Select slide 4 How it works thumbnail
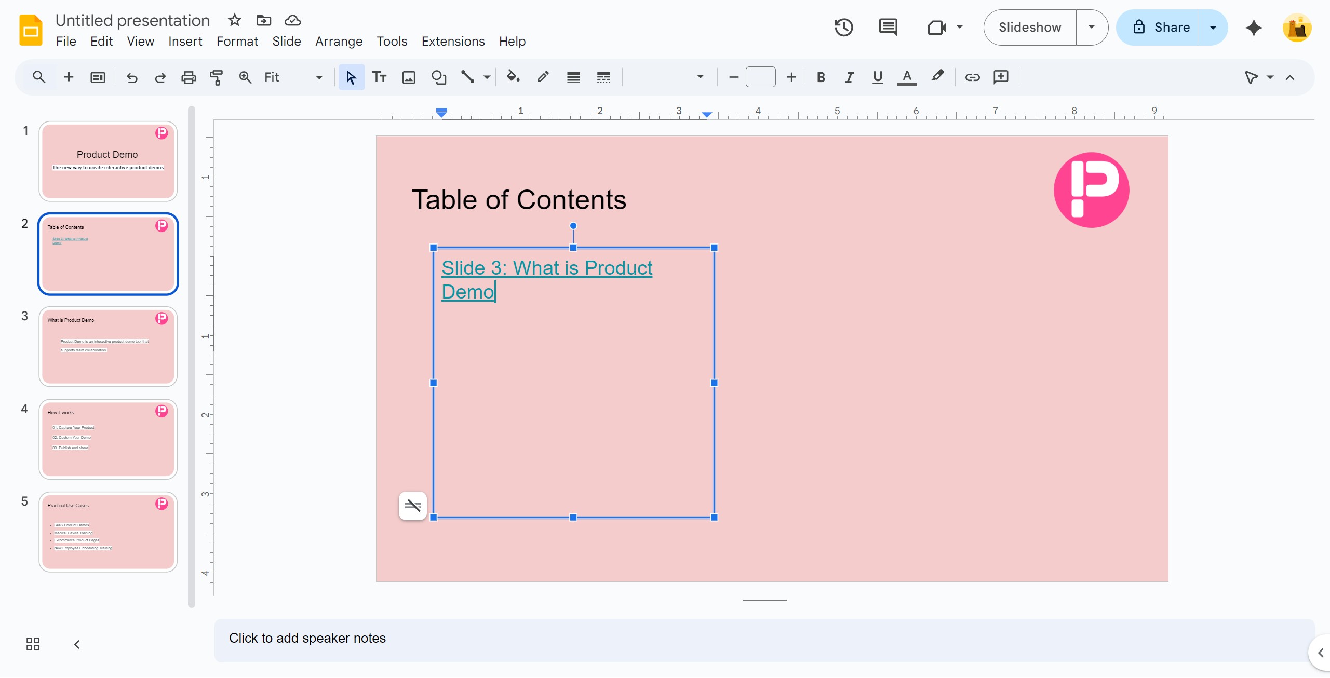Viewport: 1330px width, 678px height. [x=108, y=439]
